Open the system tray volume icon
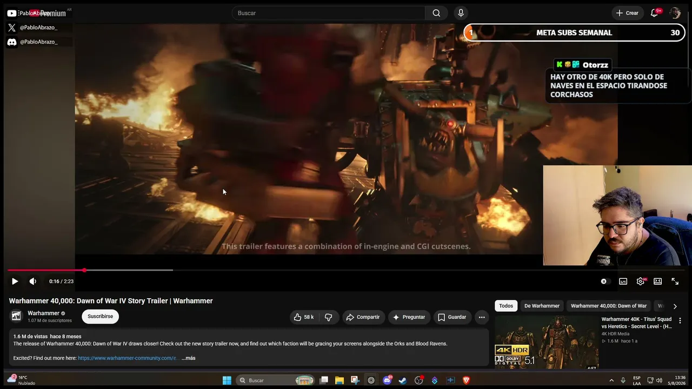 (x=659, y=380)
